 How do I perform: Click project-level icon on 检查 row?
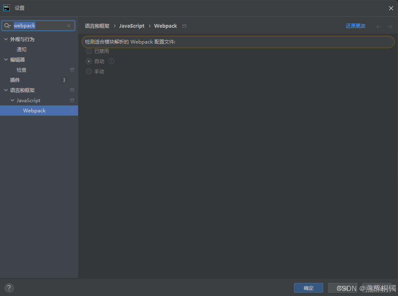click(72, 70)
